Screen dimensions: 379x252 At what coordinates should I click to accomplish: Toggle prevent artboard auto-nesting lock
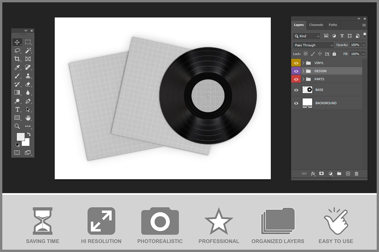click(327, 54)
